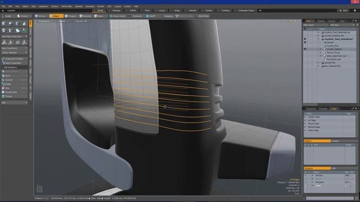Click the Thicken tool
The width and height of the screenshot is (360, 202).
[14, 96]
